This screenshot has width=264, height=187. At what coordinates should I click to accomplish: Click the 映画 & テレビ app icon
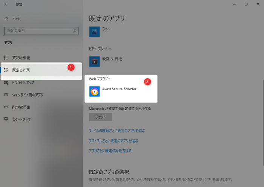coord(94,61)
